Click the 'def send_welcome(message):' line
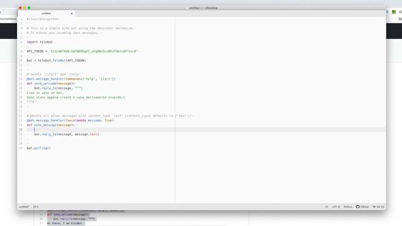This screenshot has width=402, height=226. [x=50, y=83]
